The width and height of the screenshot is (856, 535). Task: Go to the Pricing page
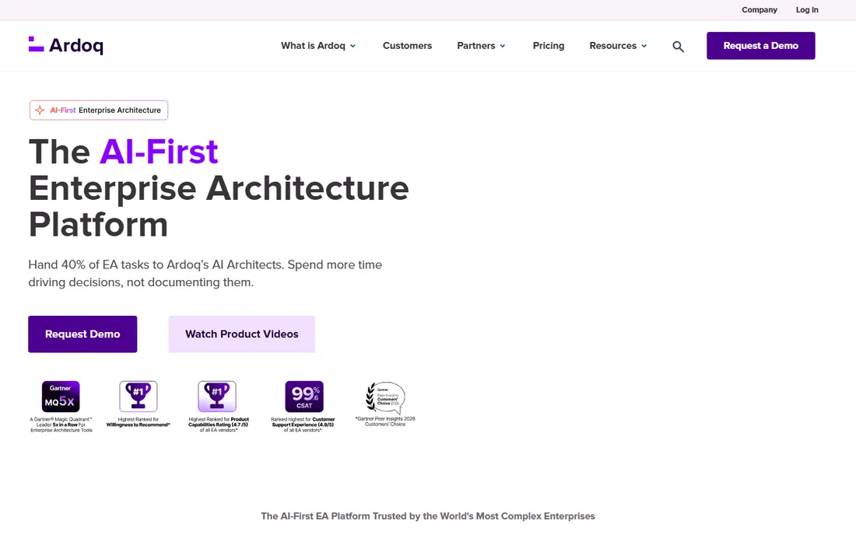pos(549,46)
